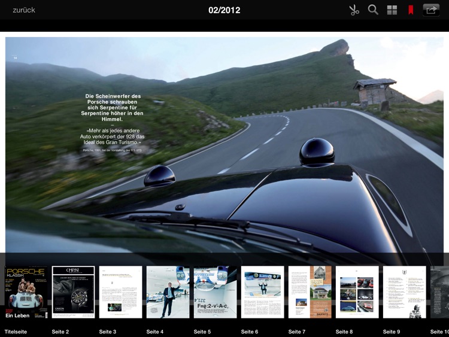Open the Seite 4 thumbnail with standing man
Viewport: 449px width, 337px height.
click(168, 292)
